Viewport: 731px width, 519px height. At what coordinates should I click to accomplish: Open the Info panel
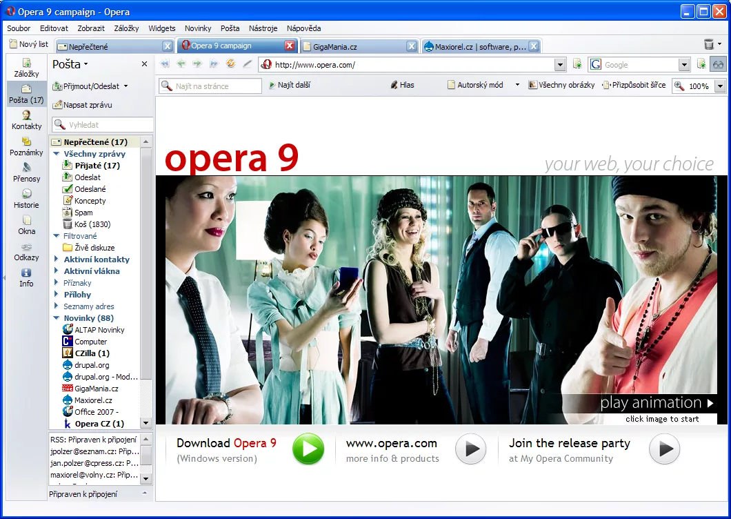point(27,277)
